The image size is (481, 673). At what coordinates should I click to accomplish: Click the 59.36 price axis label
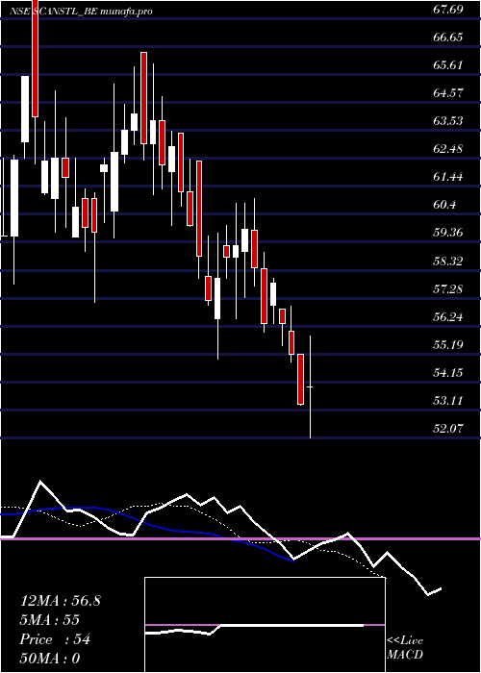point(448,233)
